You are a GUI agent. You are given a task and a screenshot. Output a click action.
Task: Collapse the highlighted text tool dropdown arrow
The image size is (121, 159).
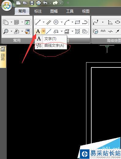pos(43,31)
